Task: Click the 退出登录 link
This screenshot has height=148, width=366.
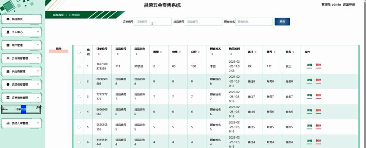Action: pos(349,5)
